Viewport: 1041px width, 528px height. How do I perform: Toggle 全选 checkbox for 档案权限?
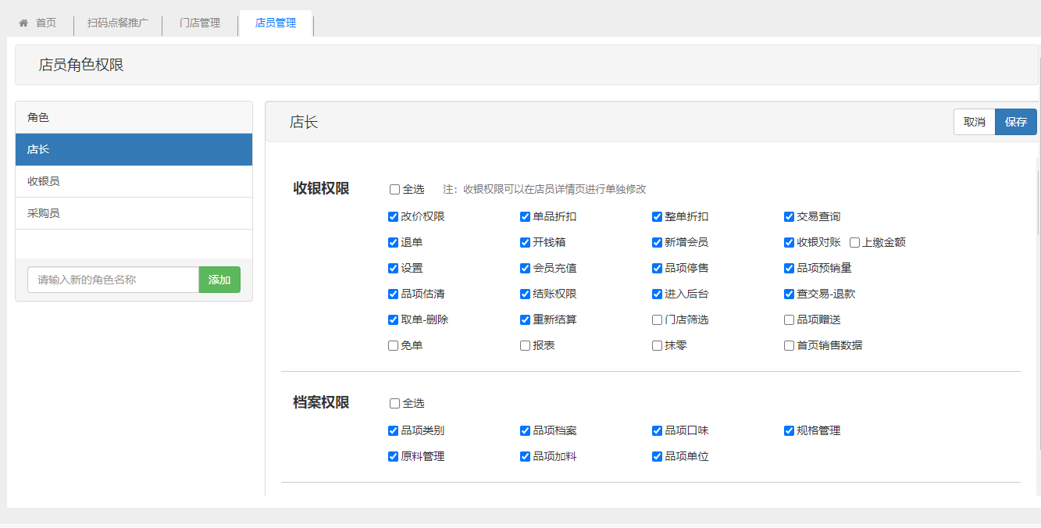tap(394, 404)
